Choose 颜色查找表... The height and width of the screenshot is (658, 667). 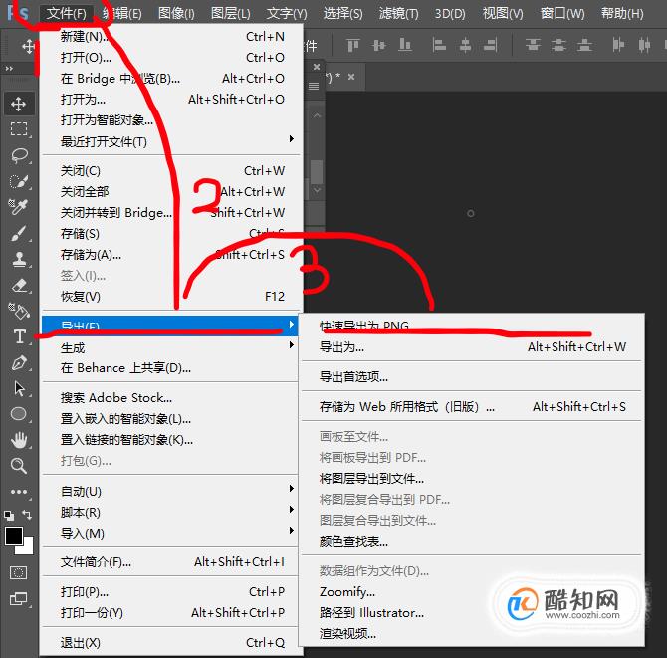point(471,541)
